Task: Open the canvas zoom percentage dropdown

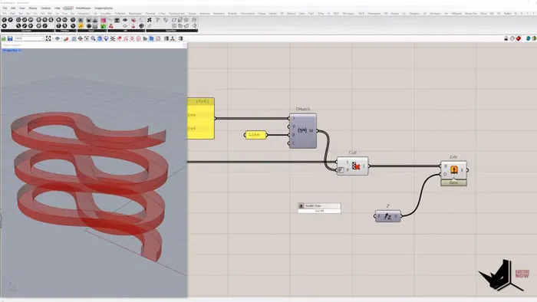Action: pos(29,38)
